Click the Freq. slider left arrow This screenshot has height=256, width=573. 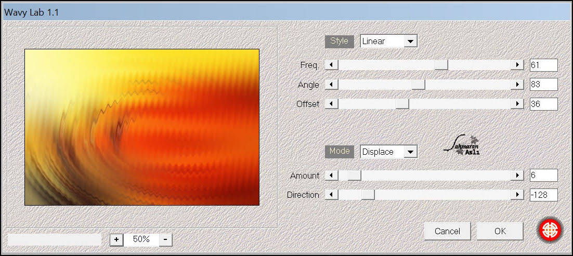(331, 65)
